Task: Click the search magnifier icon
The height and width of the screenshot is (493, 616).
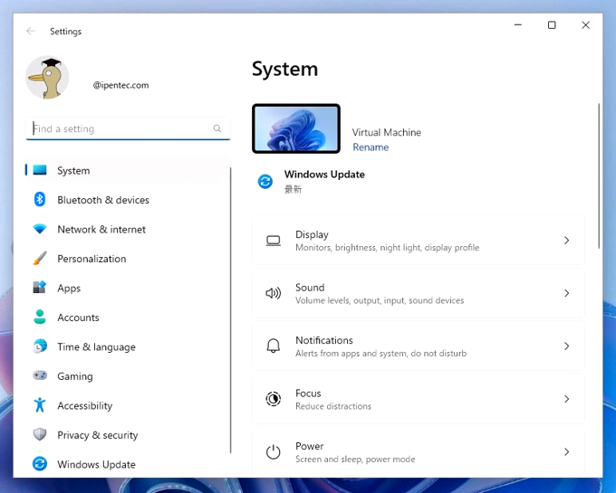Action: click(217, 128)
